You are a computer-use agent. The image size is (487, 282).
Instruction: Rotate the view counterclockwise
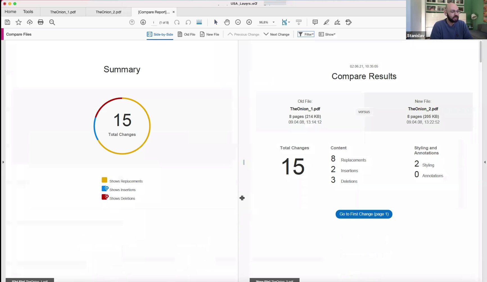click(188, 22)
